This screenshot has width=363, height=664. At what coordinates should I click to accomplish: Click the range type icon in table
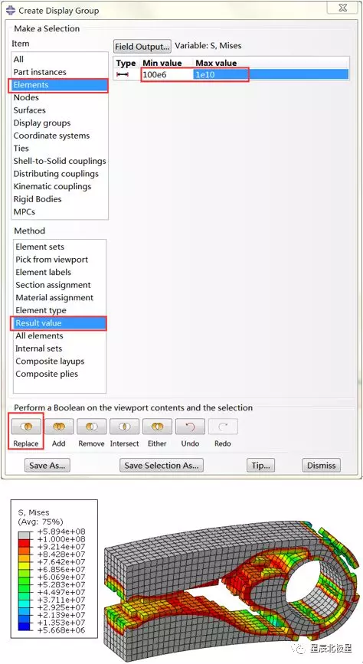pyautogui.click(x=123, y=74)
